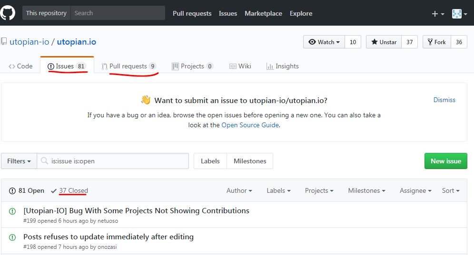The width and height of the screenshot is (474, 255).
Task: Expand the Projects filter dropdown
Action: (x=319, y=191)
